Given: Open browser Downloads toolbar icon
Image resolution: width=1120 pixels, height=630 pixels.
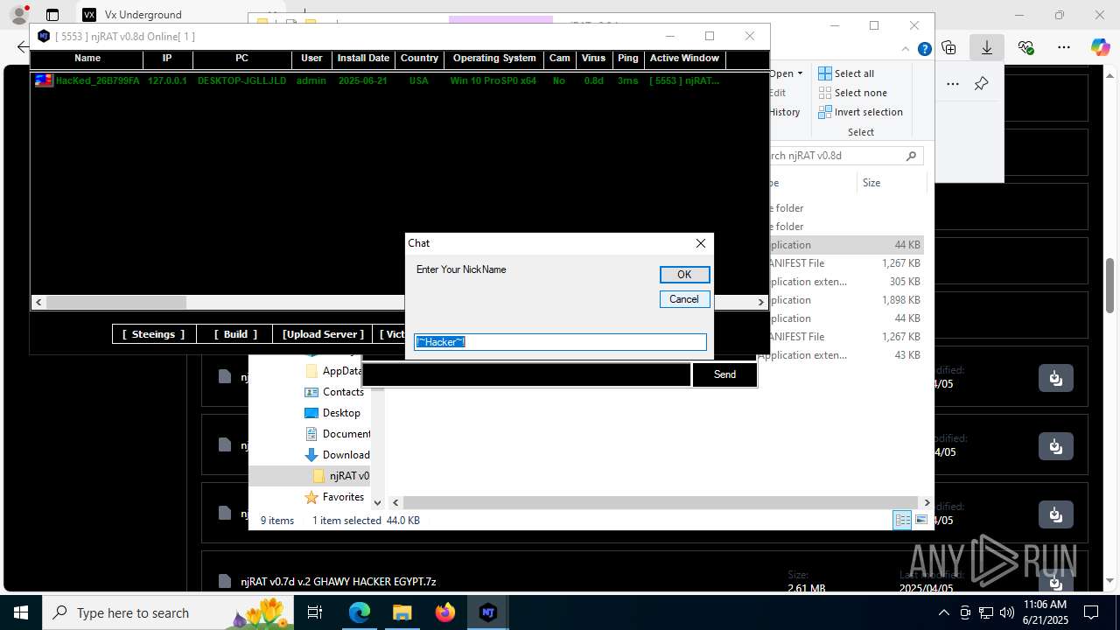Looking at the screenshot, I should (987, 47).
